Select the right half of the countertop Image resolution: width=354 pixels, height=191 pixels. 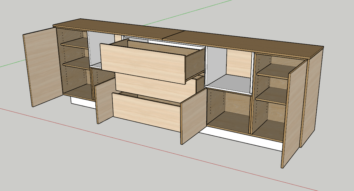(x=244, y=44)
